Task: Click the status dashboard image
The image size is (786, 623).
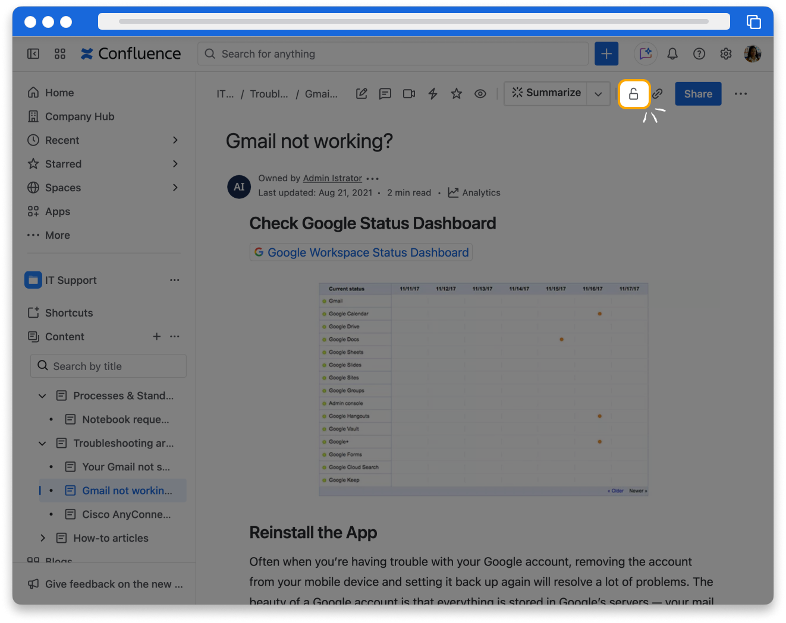Action: pos(483,390)
